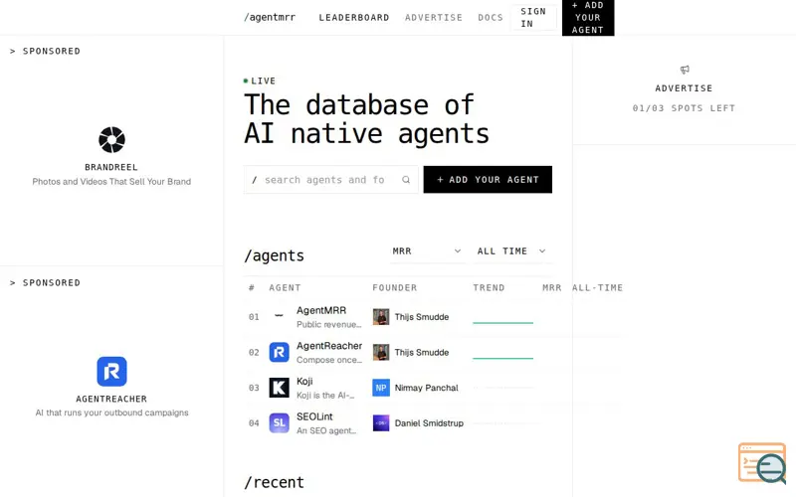Click the AgentMRR trend line
This screenshot has height=497, width=796.
502,321
